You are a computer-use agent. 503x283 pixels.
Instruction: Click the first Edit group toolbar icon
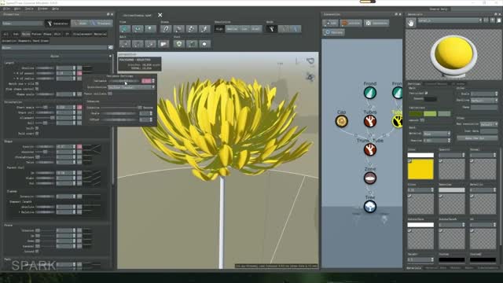point(125,44)
